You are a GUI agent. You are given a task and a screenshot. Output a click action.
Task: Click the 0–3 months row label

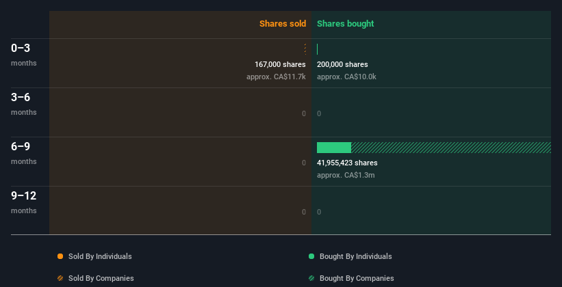[24, 55]
